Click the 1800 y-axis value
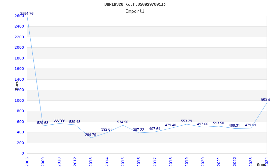Screen dimensions: 270x168 (19, 58)
